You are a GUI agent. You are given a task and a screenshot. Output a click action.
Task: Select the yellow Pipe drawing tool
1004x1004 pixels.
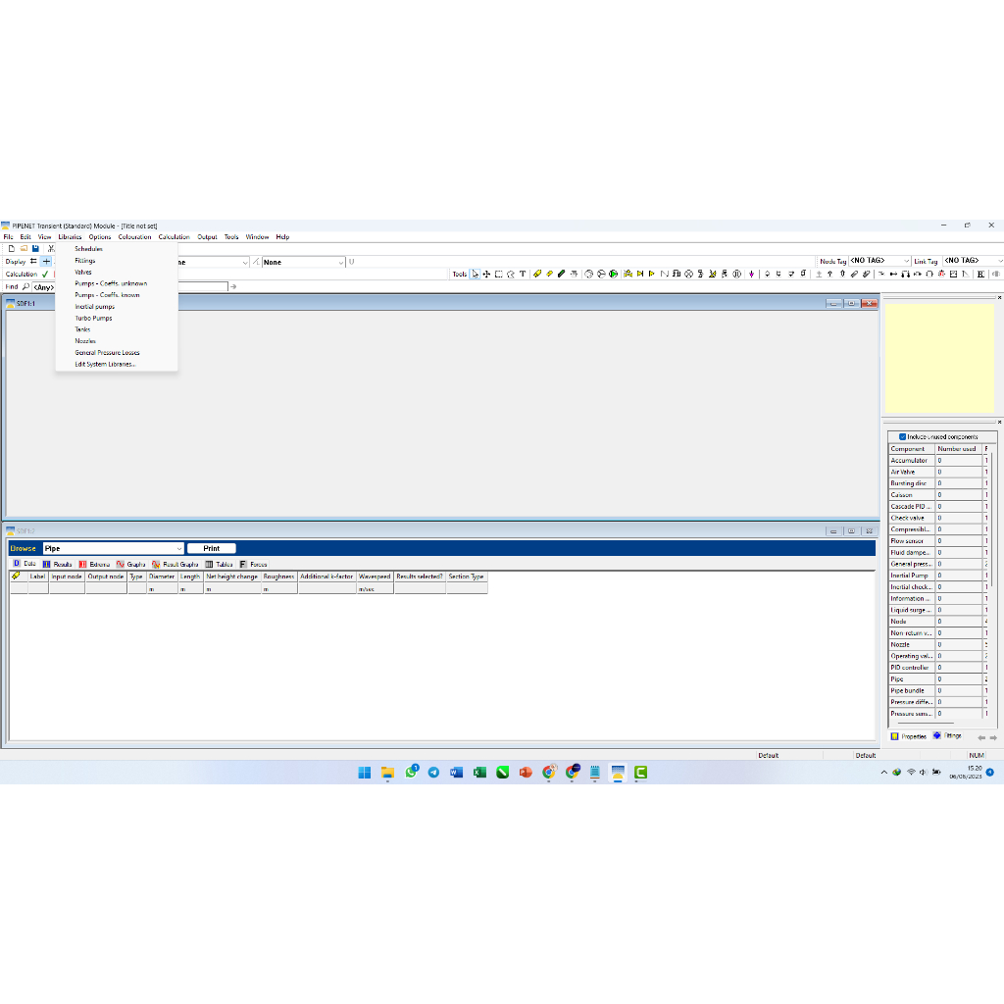(537, 275)
